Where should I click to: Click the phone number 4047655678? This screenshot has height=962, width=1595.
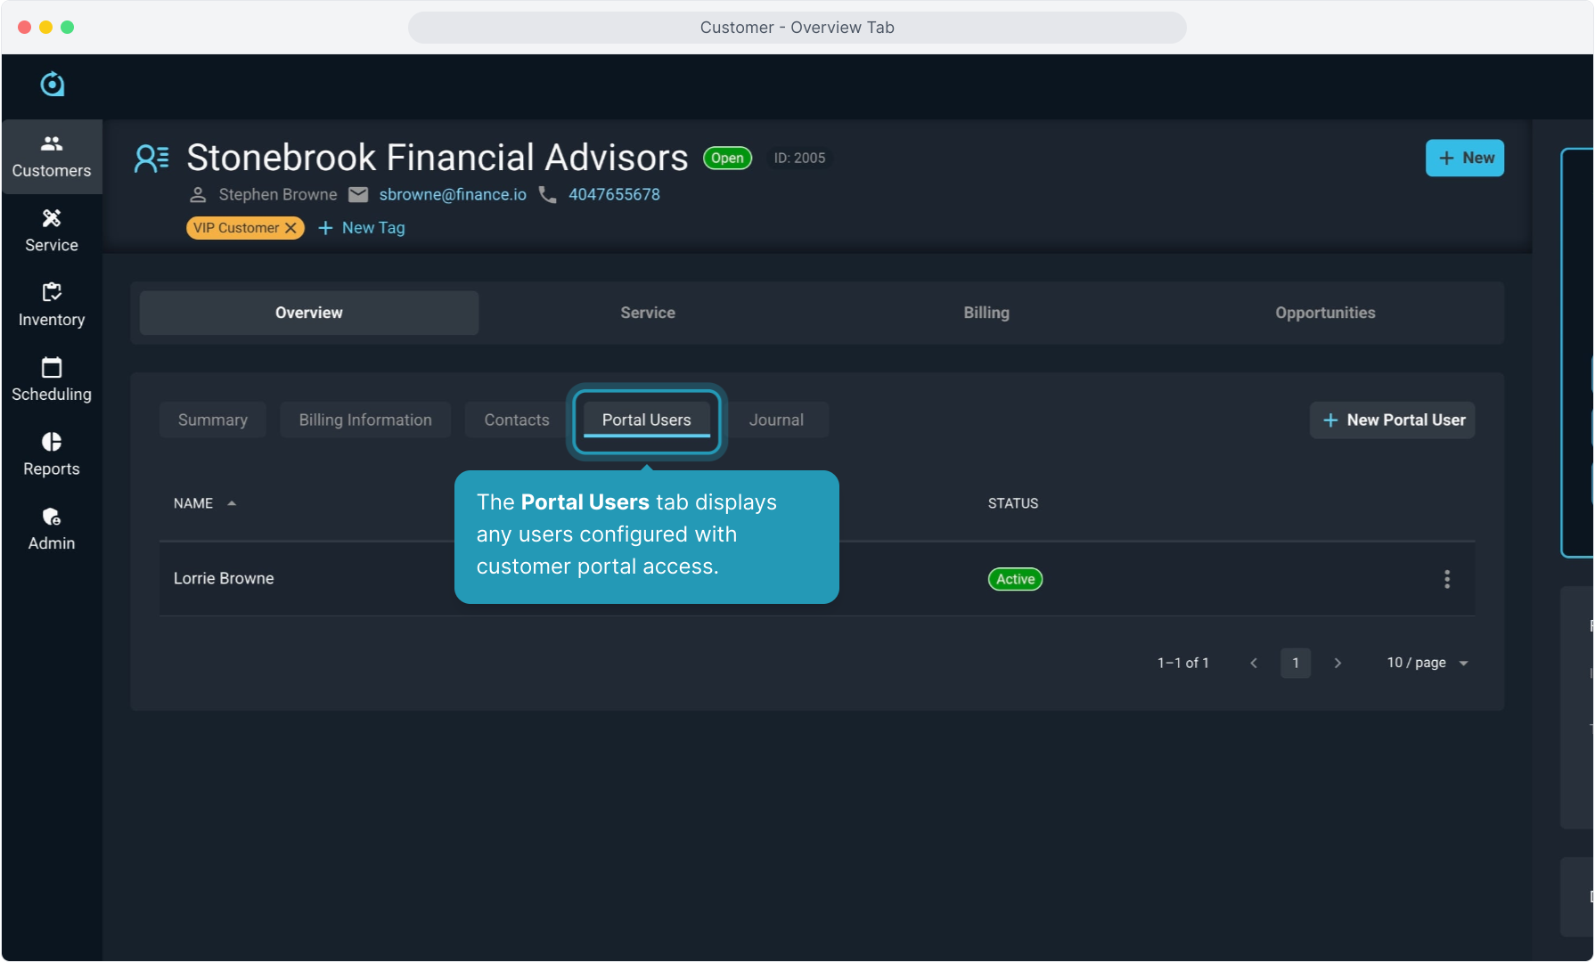(614, 194)
